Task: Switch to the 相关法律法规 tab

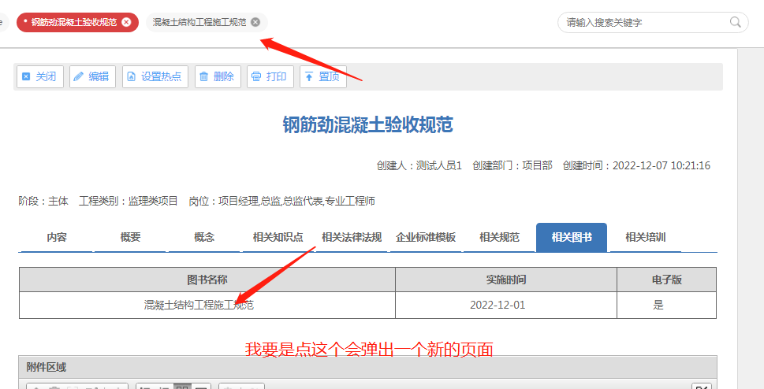Action: coord(352,237)
